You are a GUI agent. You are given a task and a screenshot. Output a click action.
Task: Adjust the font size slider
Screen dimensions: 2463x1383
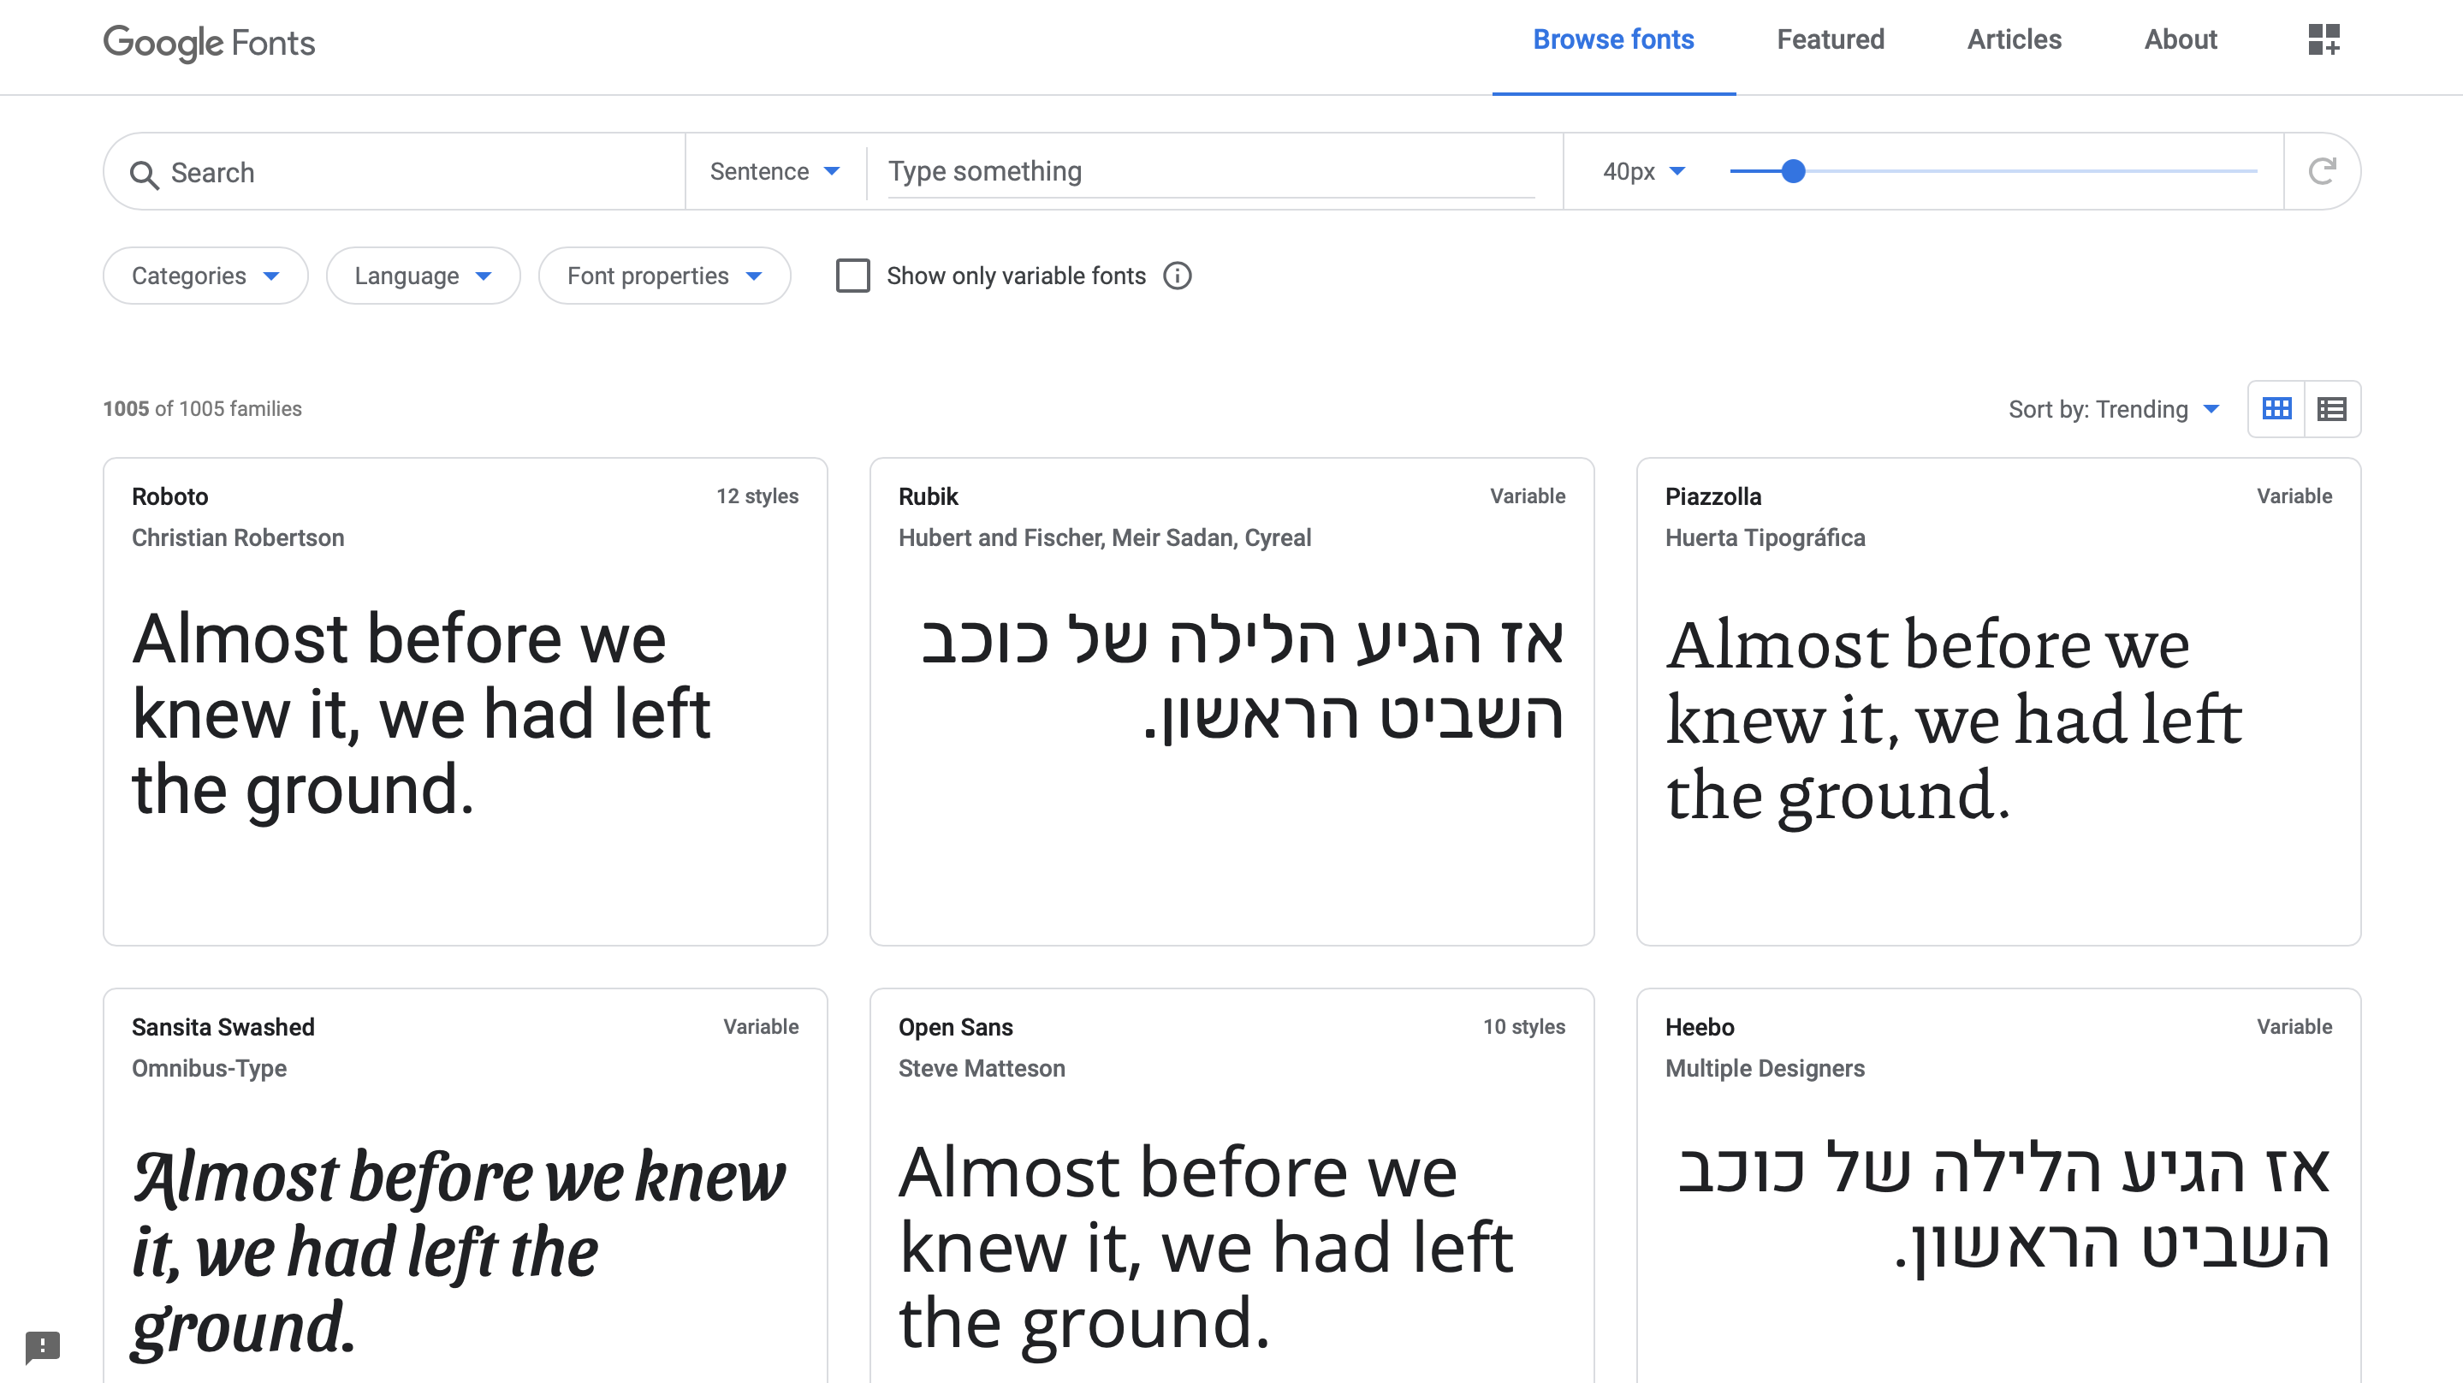point(1795,171)
